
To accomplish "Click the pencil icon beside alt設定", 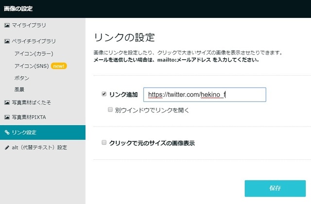I will pos(7,148).
